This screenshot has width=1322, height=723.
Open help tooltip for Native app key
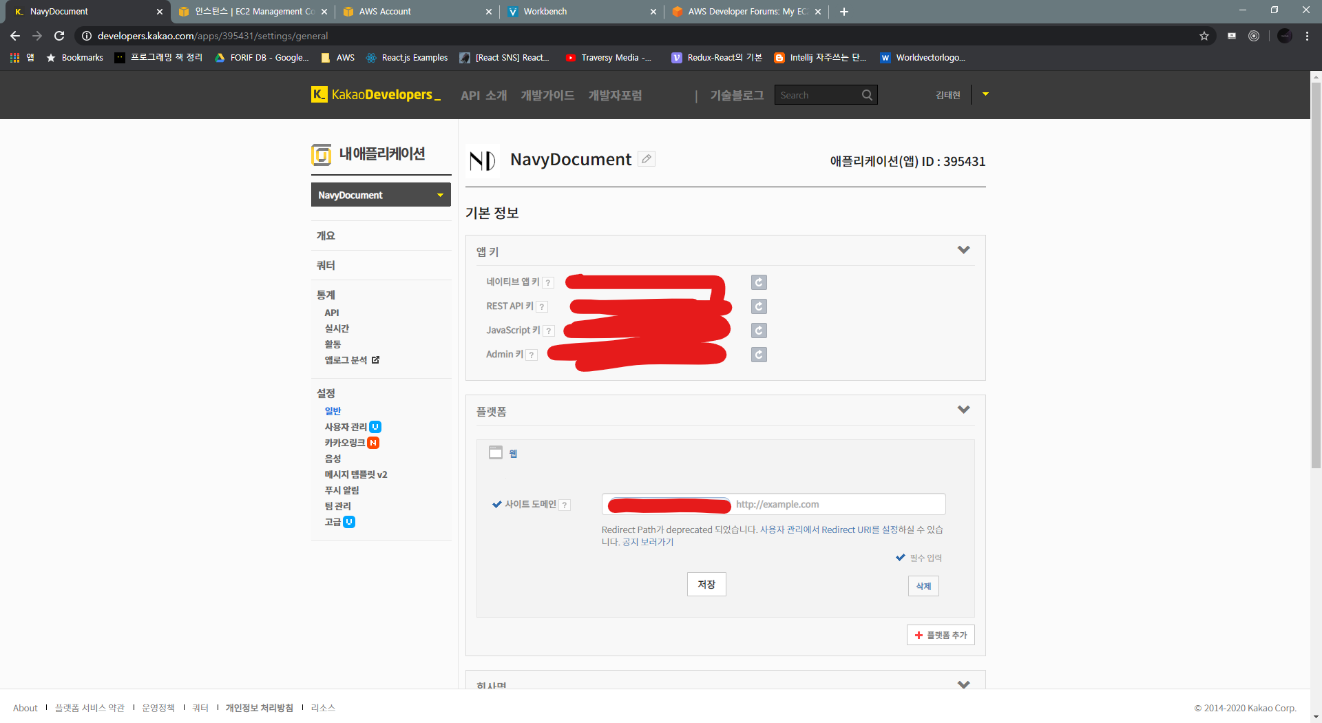pyautogui.click(x=548, y=283)
